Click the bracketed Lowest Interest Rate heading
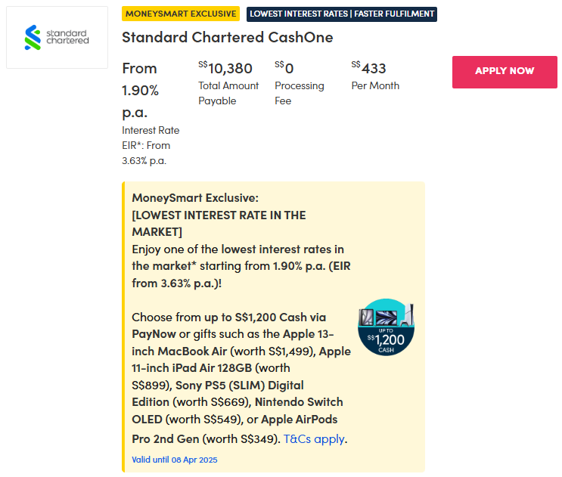 [219, 223]
